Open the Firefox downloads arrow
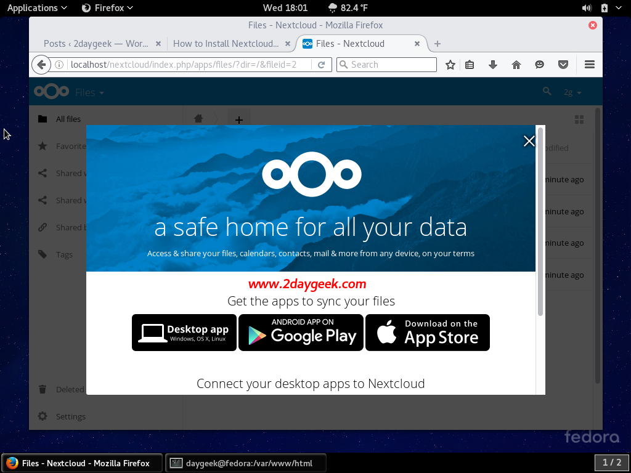Screen dimensions: 631x473 point(492,65)
